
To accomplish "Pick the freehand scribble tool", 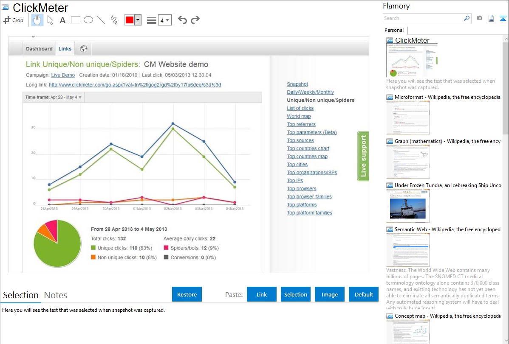I will pos(114,20).
